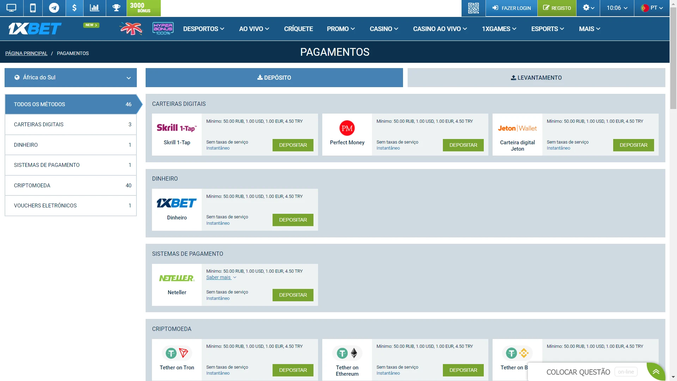This screenshot has height=381, width=677.
Task: Click DEPOSITAR for Skrill 1-Tap
Action: coord(293,145)
